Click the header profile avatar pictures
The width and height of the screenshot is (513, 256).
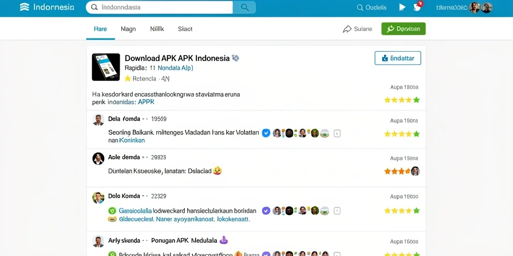point(481,7)
